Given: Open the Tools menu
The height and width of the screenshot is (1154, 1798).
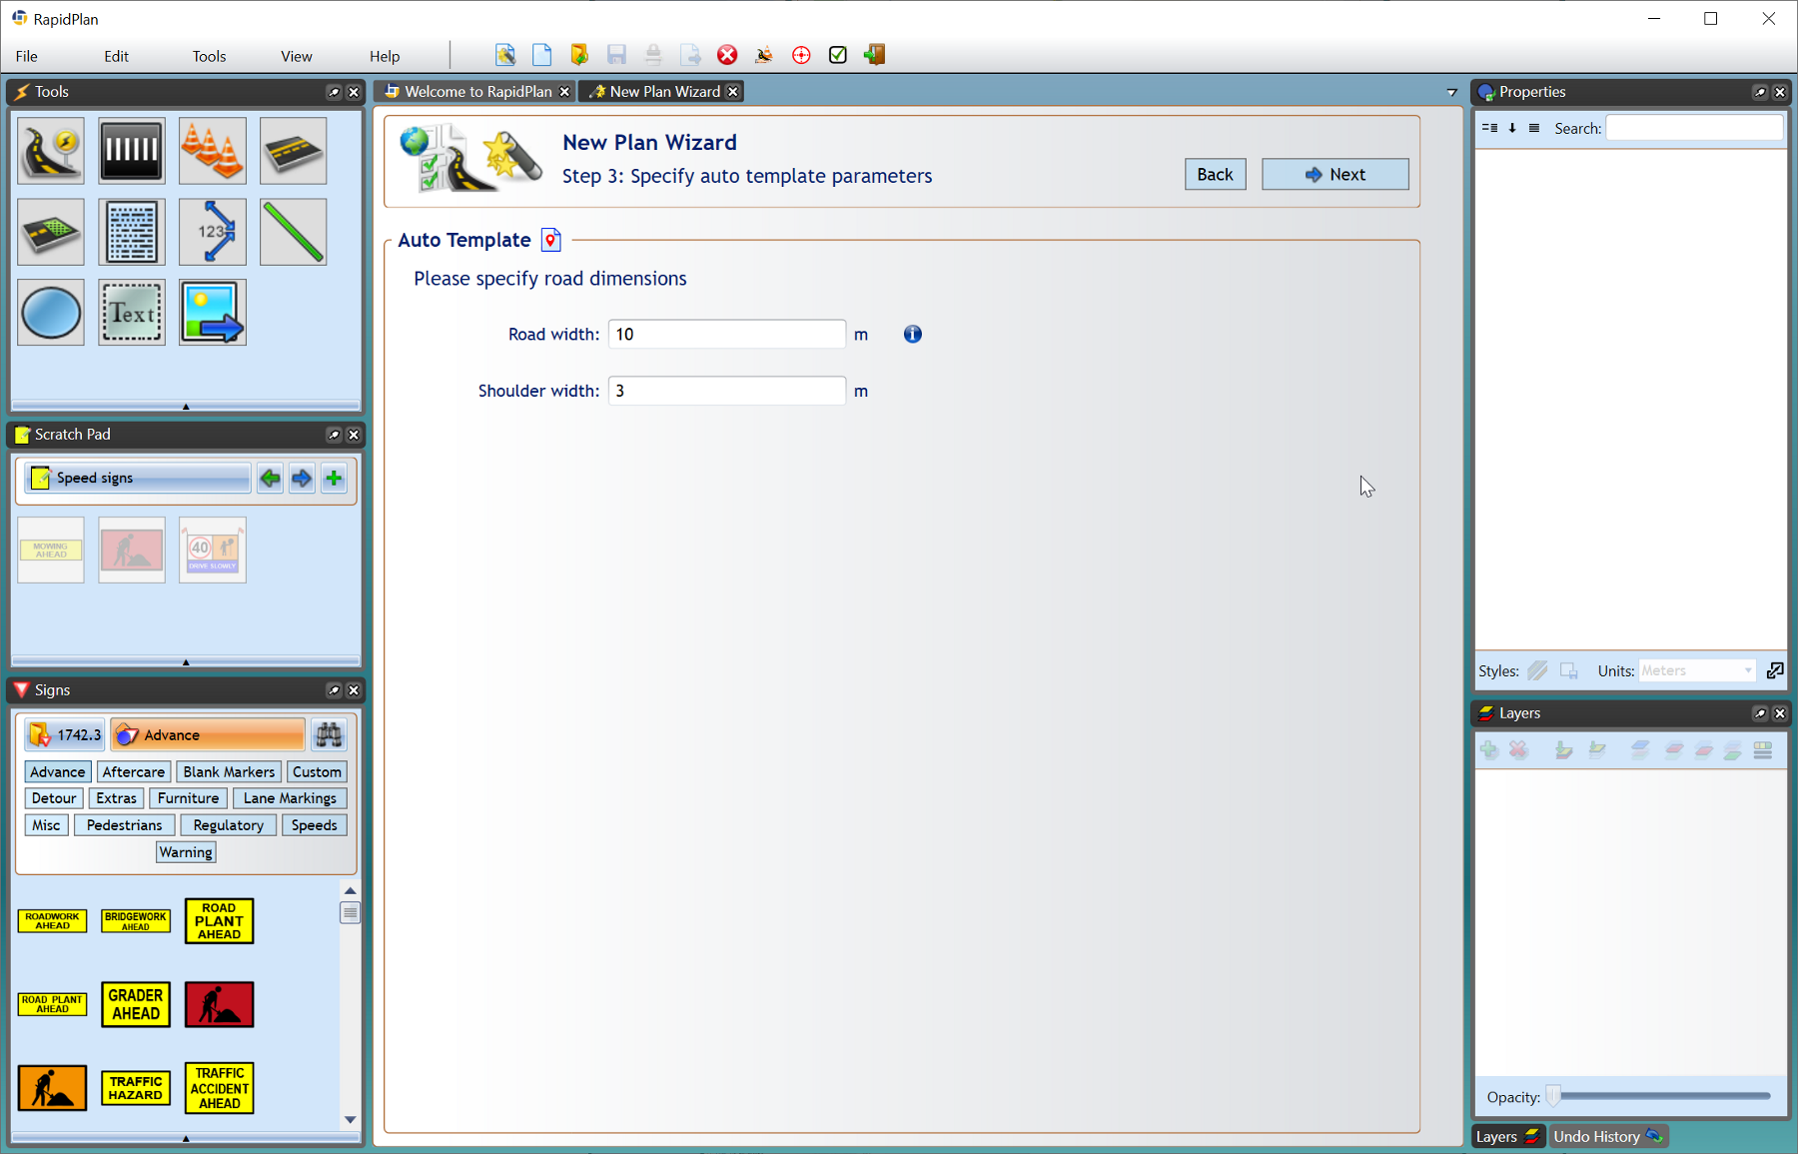Looking at the screenshot, I should click(209, 56).
